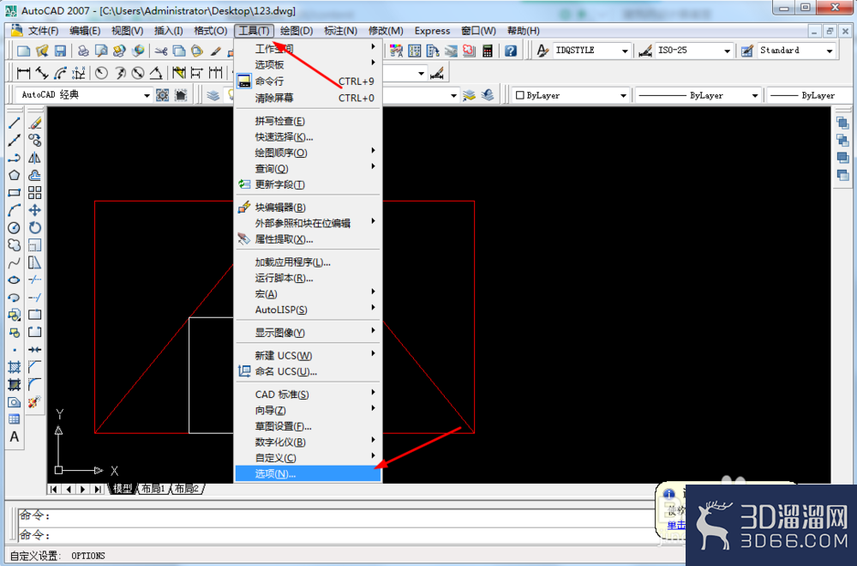Screen dimensions: 857x566
Task: Expand the 工作空间 submenu
Action: tap(309, 48)
